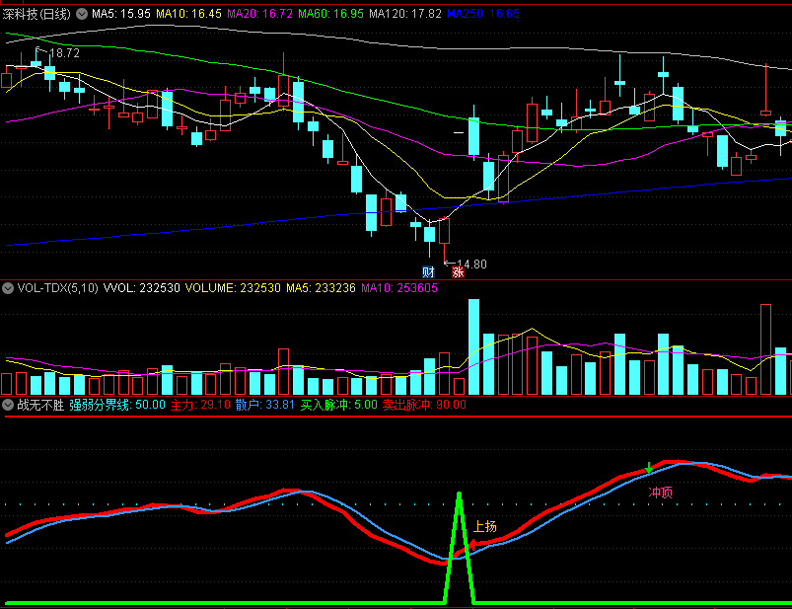Expand the VOL-TDX indicator dropdown arrow

(8, 288)
